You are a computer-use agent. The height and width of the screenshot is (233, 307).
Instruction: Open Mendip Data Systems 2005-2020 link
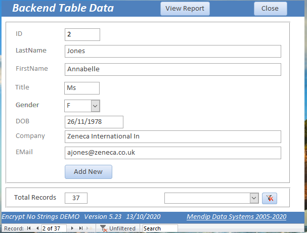[x=236, y=216]
